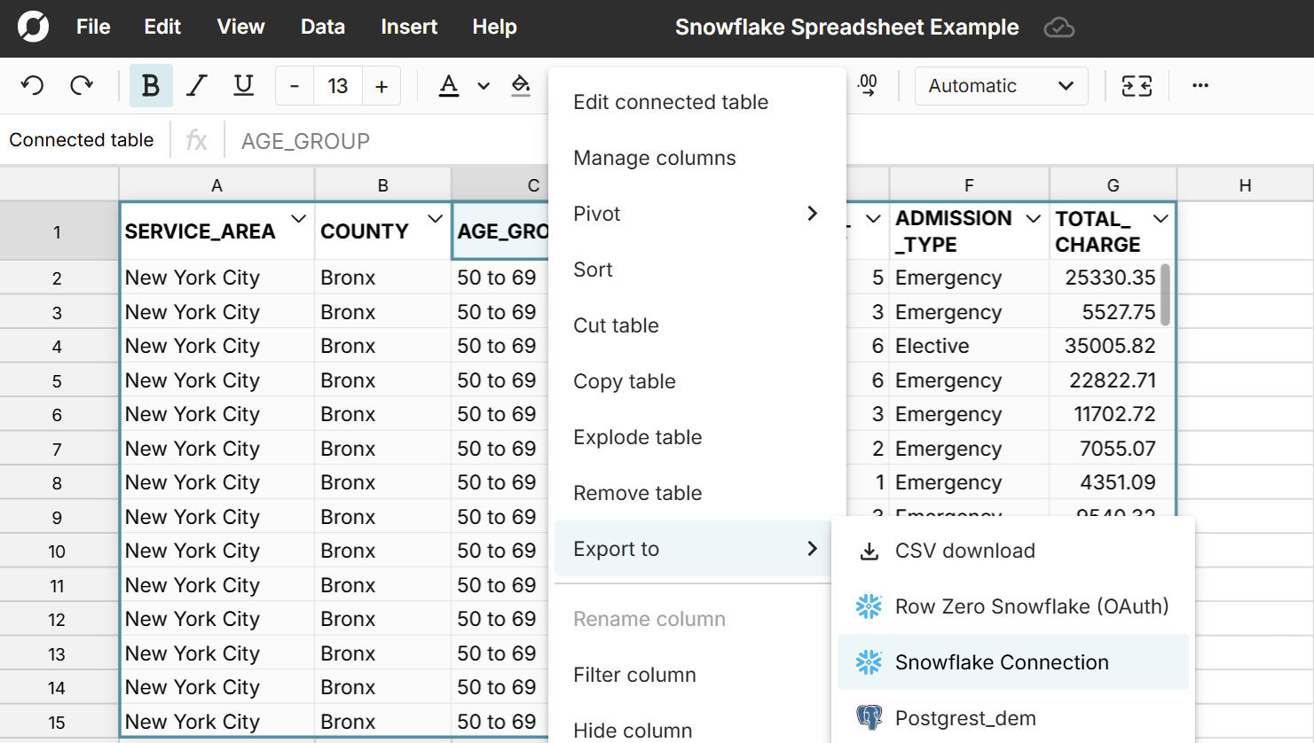Expand the SERVICE_AREA column filter arrow
The width and height of the screenshot is (1314, 743).
298,219
